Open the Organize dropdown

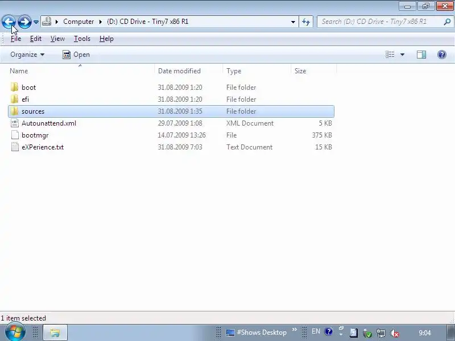[x=27, y=55]
